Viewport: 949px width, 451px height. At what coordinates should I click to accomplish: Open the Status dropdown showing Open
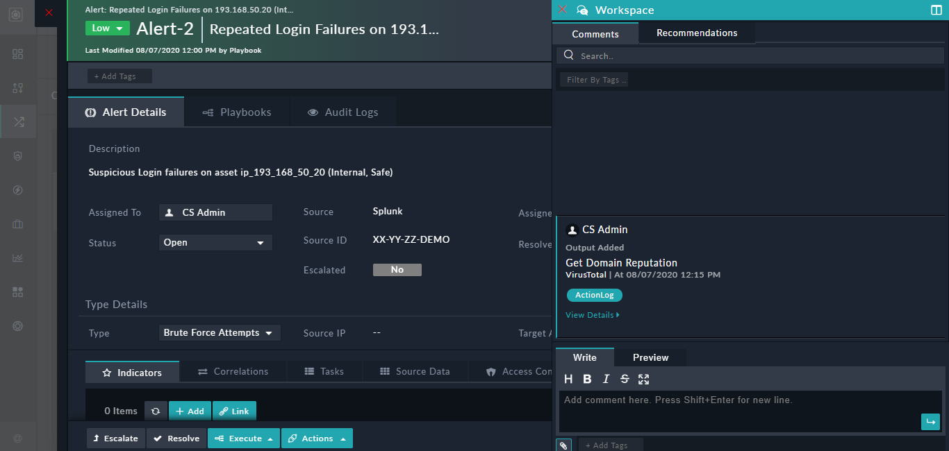click(215, 243)
